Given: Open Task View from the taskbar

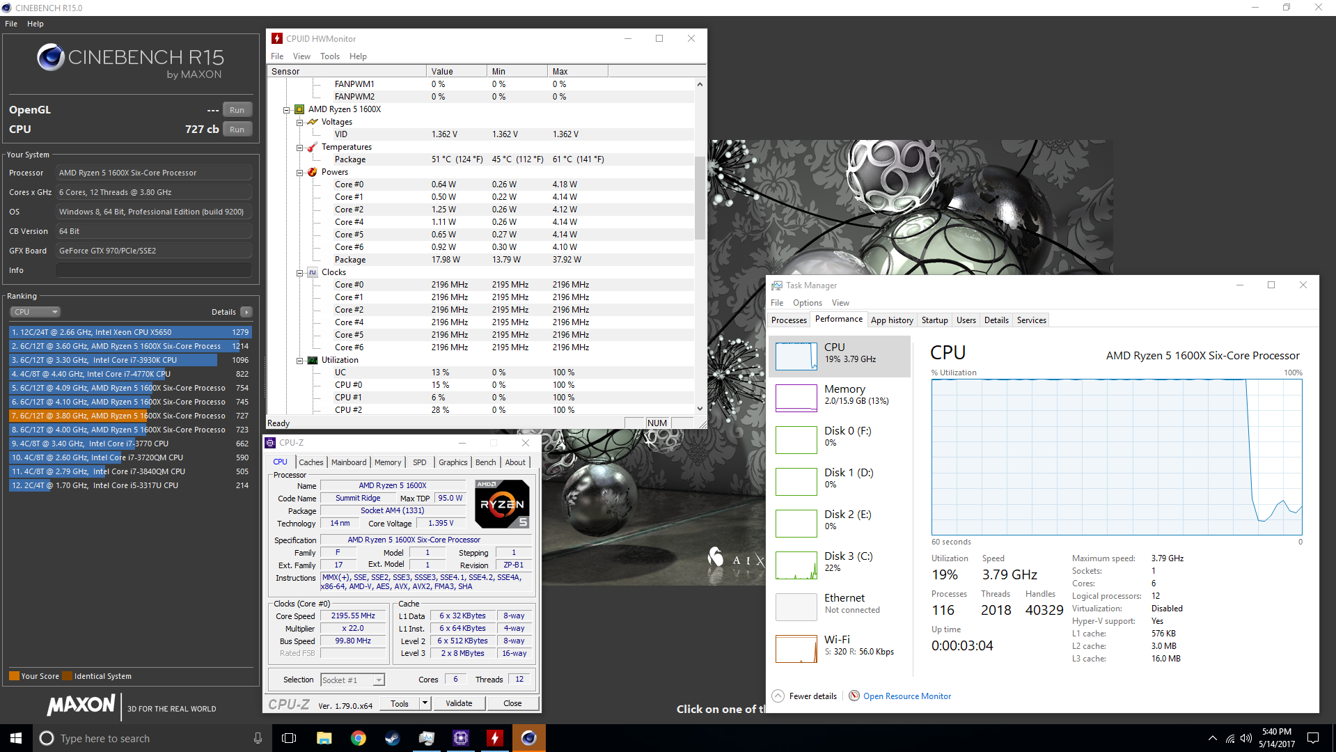Looking at the screenshot, I should pos(289,738).
